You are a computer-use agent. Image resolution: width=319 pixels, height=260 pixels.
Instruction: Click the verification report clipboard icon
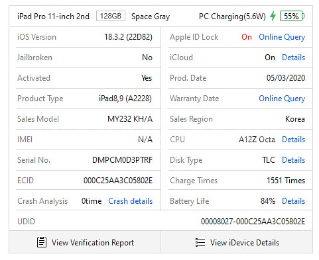(42, 242)
